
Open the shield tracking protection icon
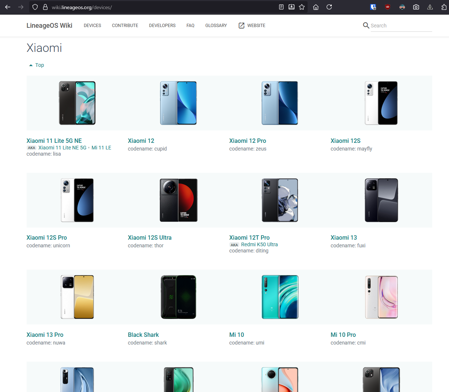(x=35, y=7)
